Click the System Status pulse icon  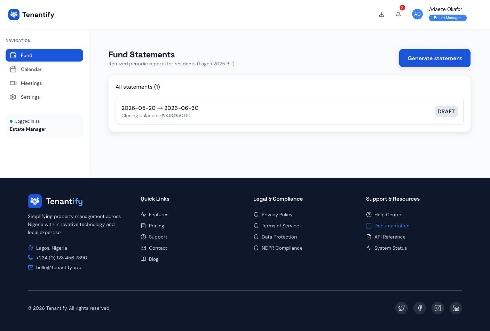click(x=369, y=248)
